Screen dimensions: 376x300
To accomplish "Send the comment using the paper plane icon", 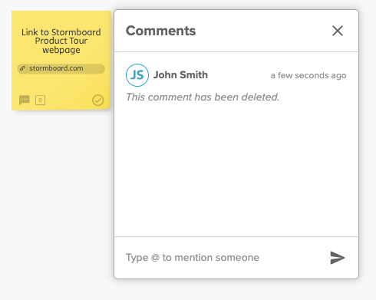I will tap(338, 258).
